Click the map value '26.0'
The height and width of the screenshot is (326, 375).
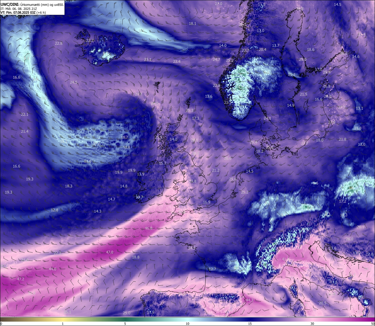click(x=350, y=239)
